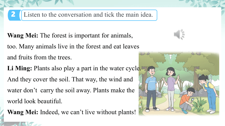Click the last 'Wang Mei:' speaker label
Image resolution: width=225 pixels, height=126 pixels.
tap(23, 112)
